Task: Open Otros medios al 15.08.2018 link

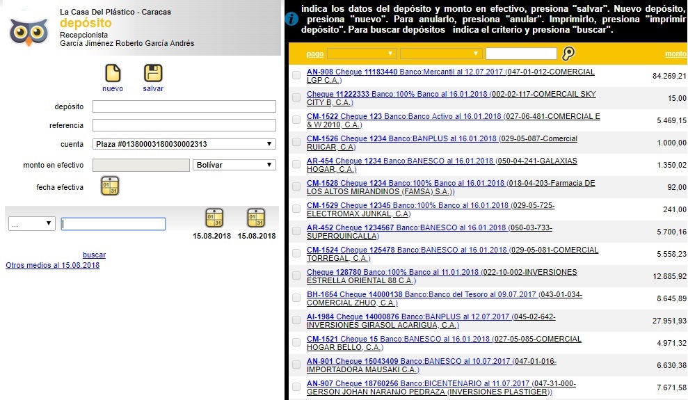Action: [53, 265]
